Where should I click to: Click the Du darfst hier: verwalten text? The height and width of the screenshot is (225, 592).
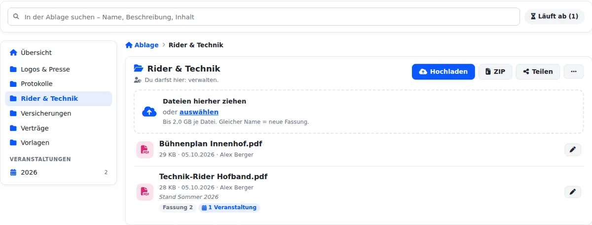click(182, 80)
